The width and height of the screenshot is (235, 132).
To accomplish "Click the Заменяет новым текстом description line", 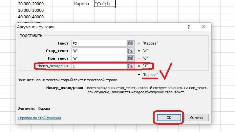I will pyautogui.click(x=68, y=80).
